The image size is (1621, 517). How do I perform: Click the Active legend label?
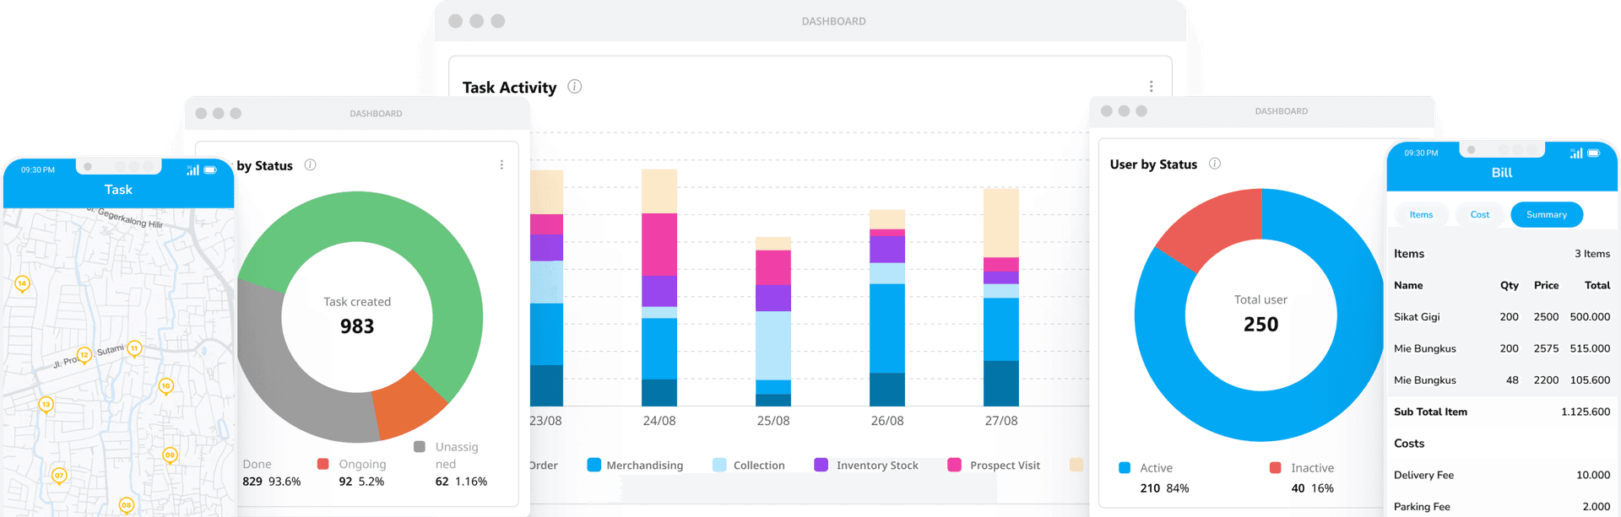point(1156,468)
